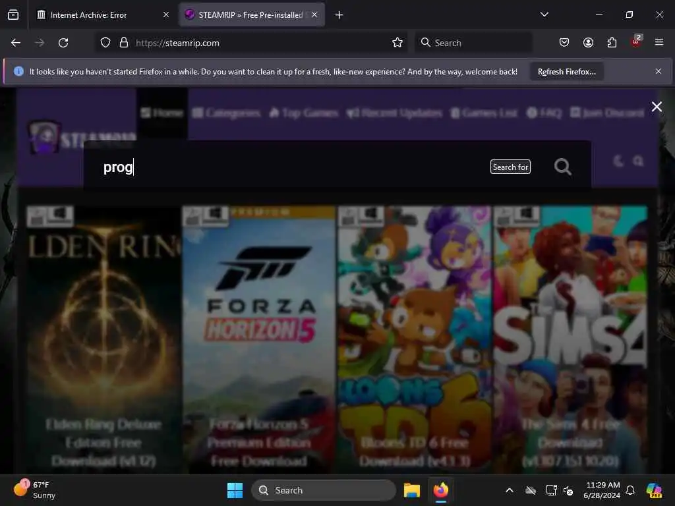The height and width of the screenshot is (506, 675).
Task: Open the Extensions puzzle icon
Action: tap(612, 42)
